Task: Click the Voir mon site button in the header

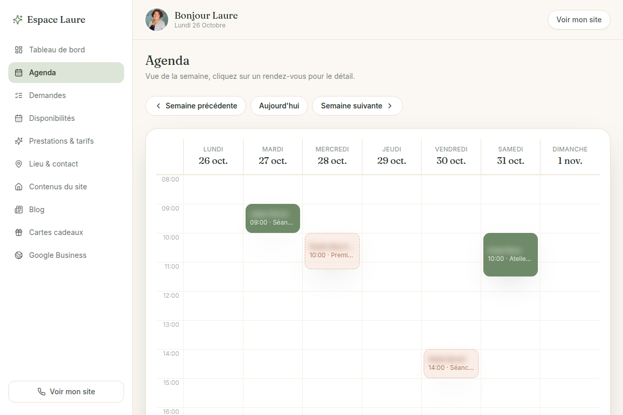Action: [579, 20]
